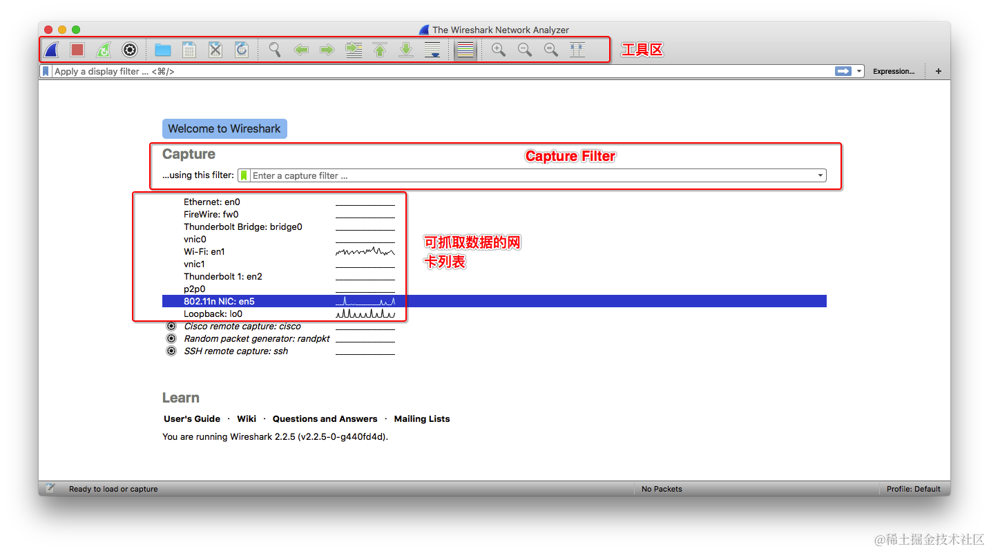This screenshot has height=551, width=989.
Task: Click the Welcome to Wireshark banner
Action: [x=224, y=128]
